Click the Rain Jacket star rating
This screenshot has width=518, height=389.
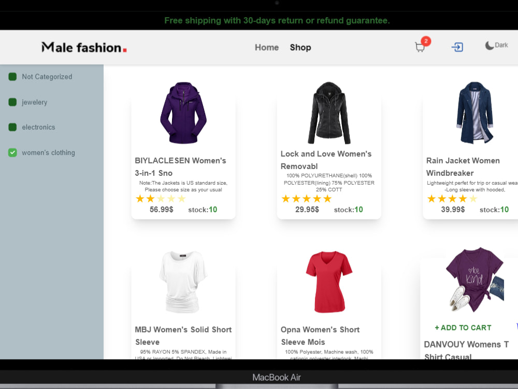pos(452,199)
